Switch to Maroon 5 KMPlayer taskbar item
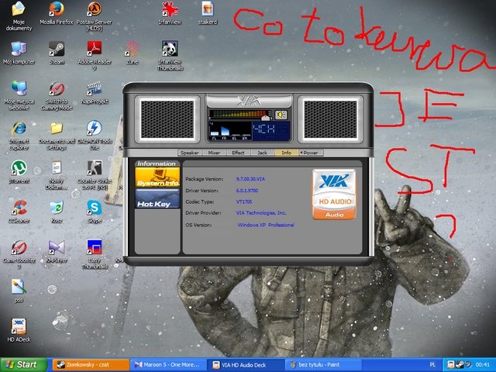The image size is (496, 372). 169,365
